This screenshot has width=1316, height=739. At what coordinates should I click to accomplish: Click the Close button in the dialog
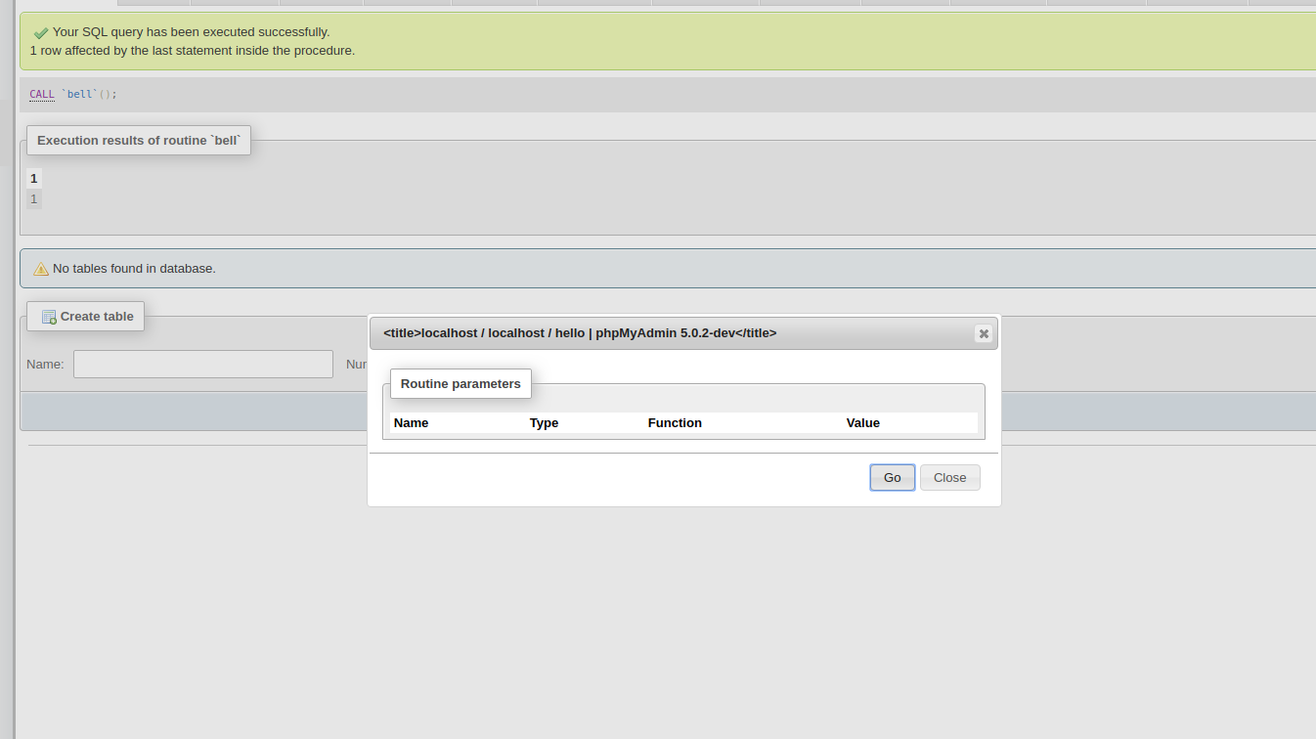point(949,477)
